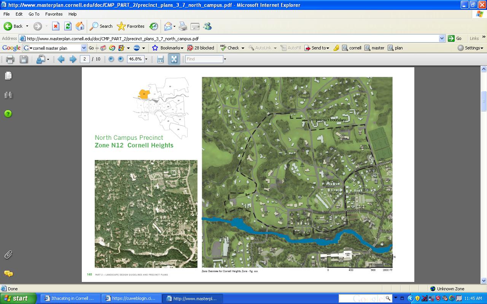Click the green Go button

coord(455,38)
